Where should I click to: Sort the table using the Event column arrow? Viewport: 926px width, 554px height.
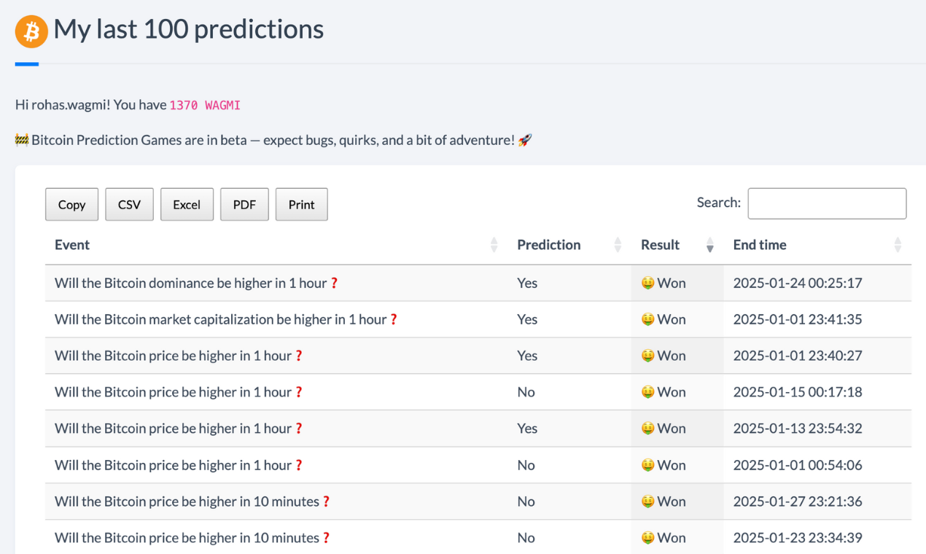point(494,245)
